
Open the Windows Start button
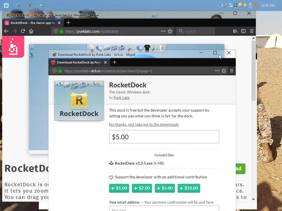pos(6,5)
